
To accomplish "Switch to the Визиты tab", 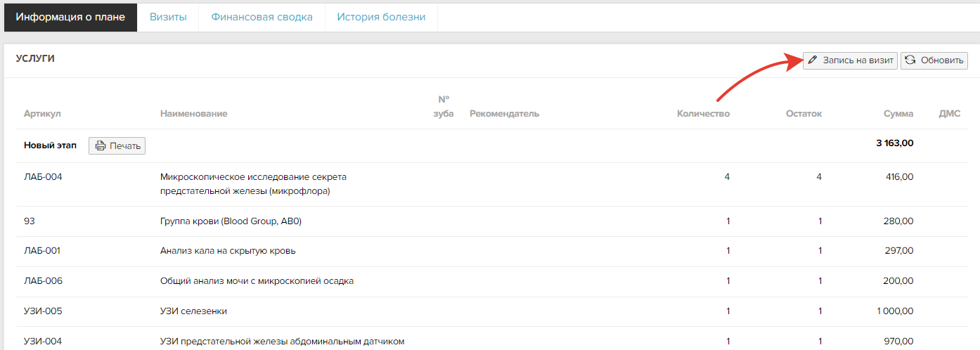I will 168,17.
